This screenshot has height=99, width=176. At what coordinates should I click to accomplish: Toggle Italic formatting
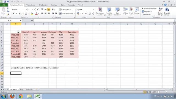[x=16, y=13]
